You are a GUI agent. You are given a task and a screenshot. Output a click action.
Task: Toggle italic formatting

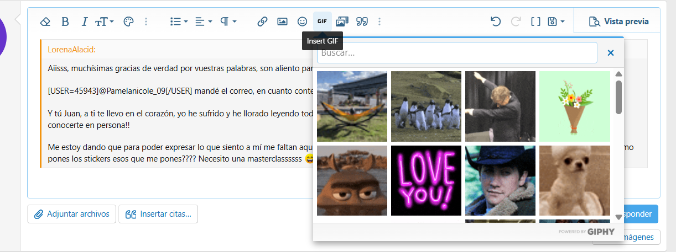click(85, 22)
